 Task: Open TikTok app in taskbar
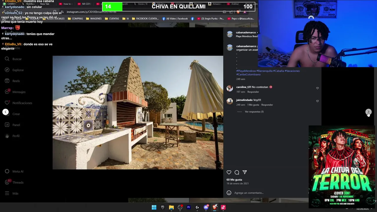223,207
